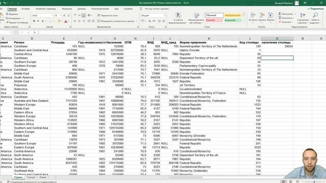Toggle underline formatting in the Font group
This screenshot has height=183, width=326.
point(42,21)
